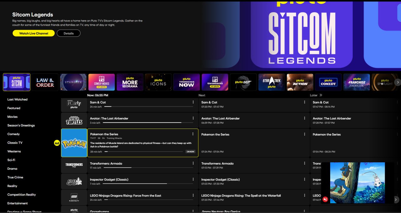
Task: Click the Details button
Action: 69,33
